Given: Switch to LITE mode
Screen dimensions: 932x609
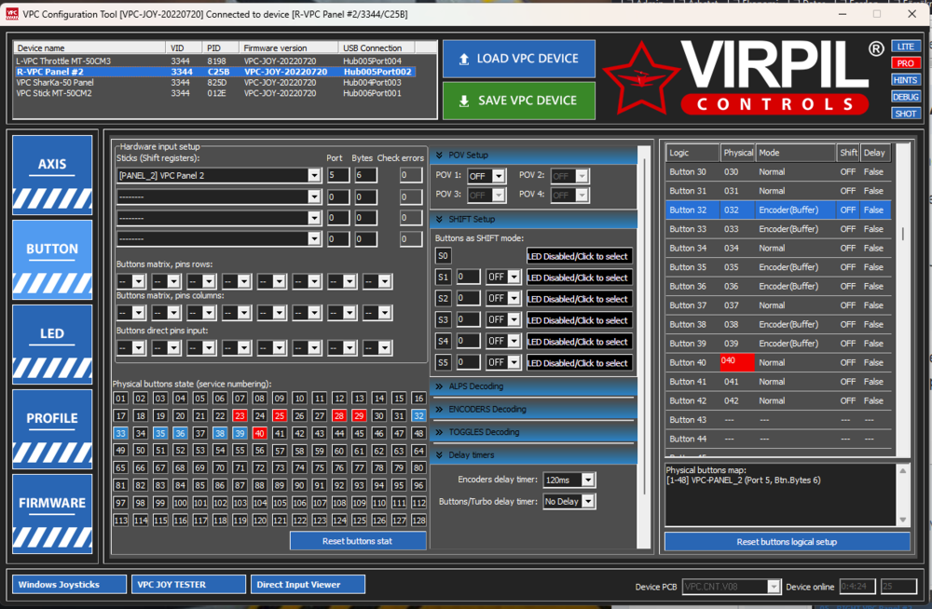Looking at the screenshot, I should (x=905, y=47).
